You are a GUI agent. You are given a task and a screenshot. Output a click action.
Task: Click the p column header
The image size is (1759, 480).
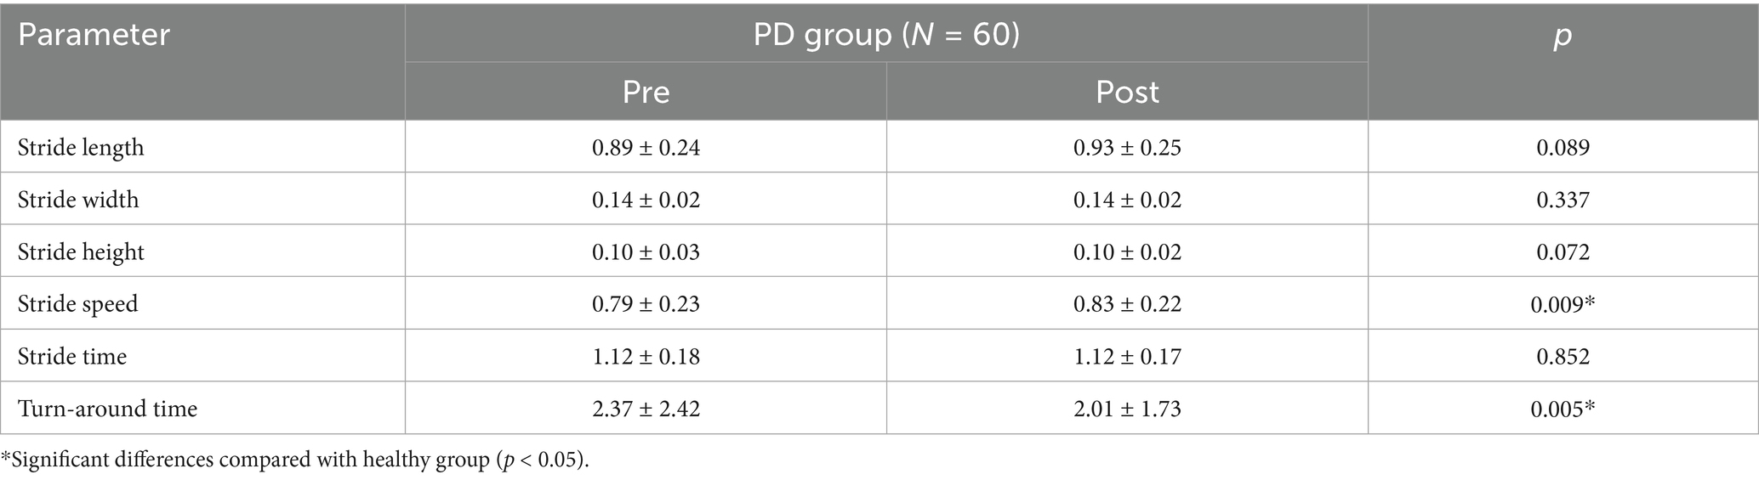click(1563, 36)
